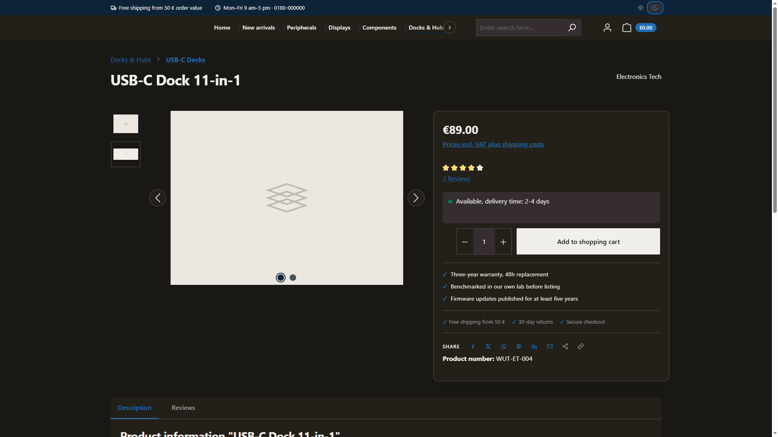The width and height of the screenshot is (778, 437).
Task: Share product on X (Twitter)
Action: pyautogui.click(x=488, y=347)
